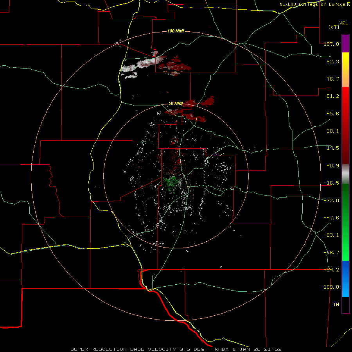The height and width of the screenshot is (352, 352).
Task: Click the -109.8 value on velocity scale
Action: [x=330, y=287]
